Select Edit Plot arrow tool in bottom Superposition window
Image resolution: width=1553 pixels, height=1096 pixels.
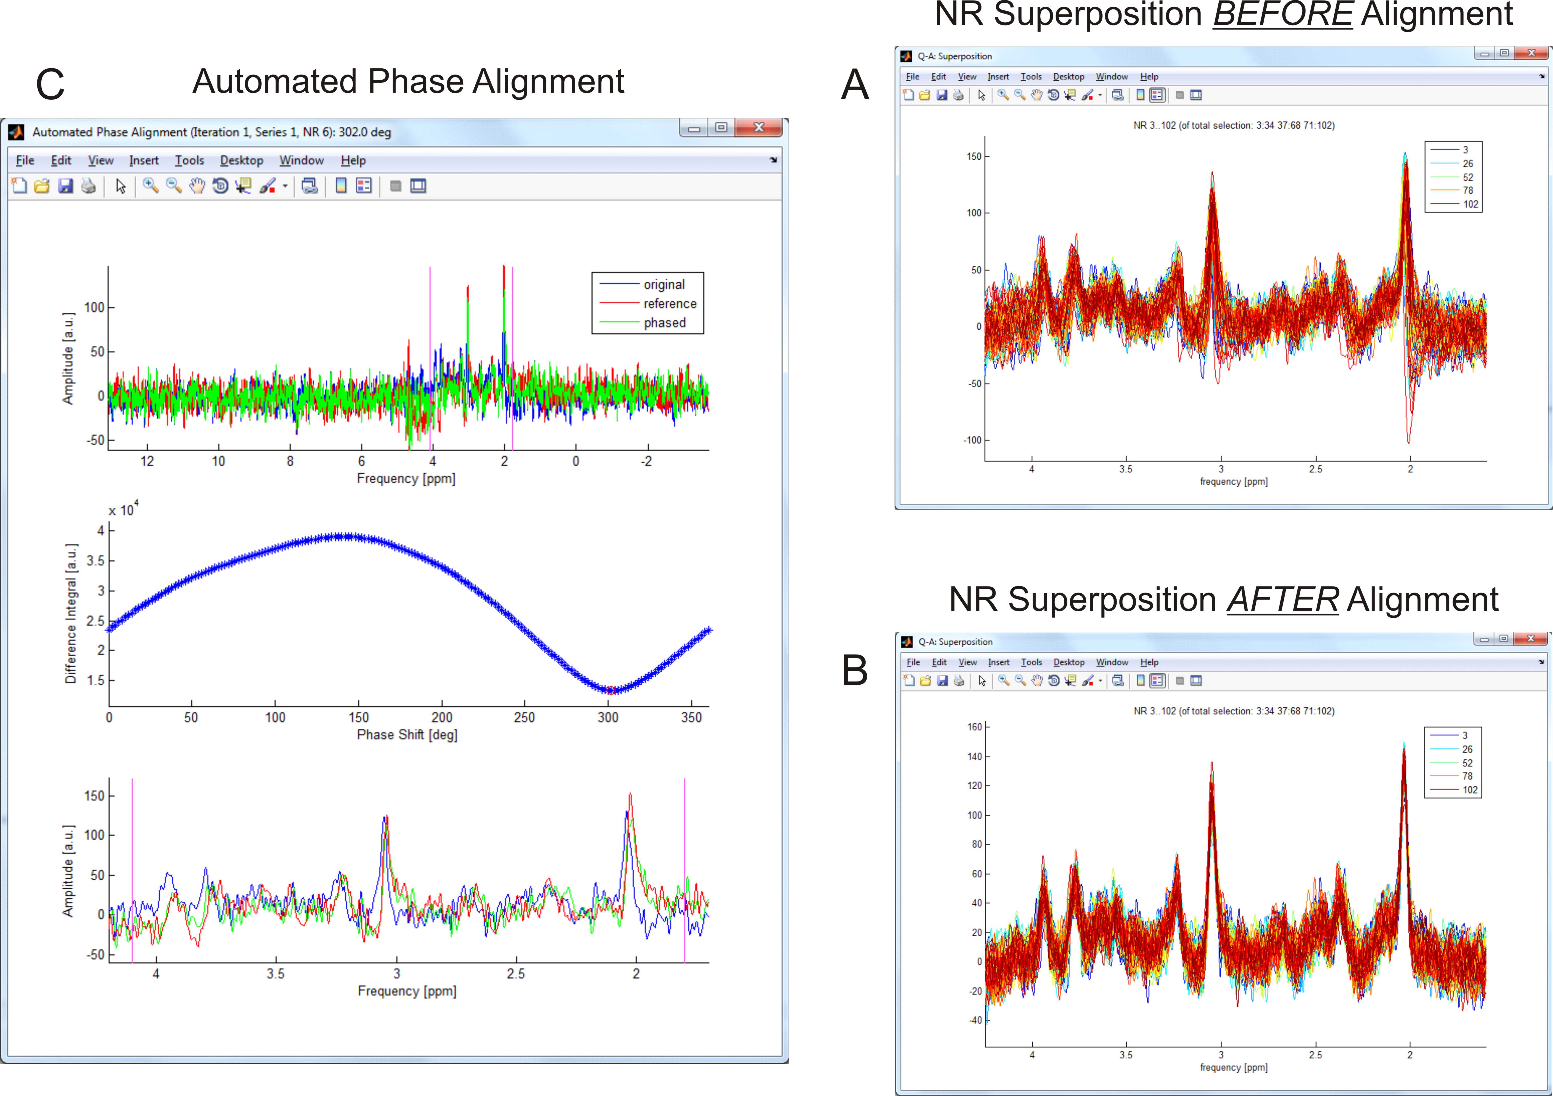[983, 681]
